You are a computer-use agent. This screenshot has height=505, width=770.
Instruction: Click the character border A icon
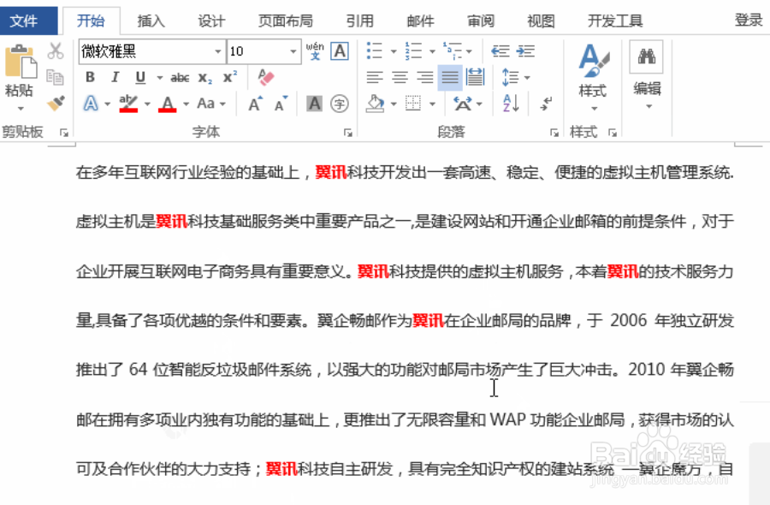(x=340, y=51)
